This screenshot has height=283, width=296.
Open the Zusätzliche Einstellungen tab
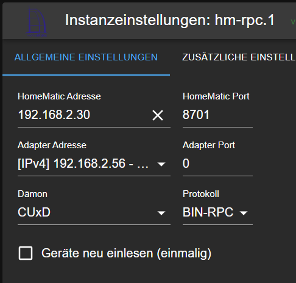(x=239, y=57)
